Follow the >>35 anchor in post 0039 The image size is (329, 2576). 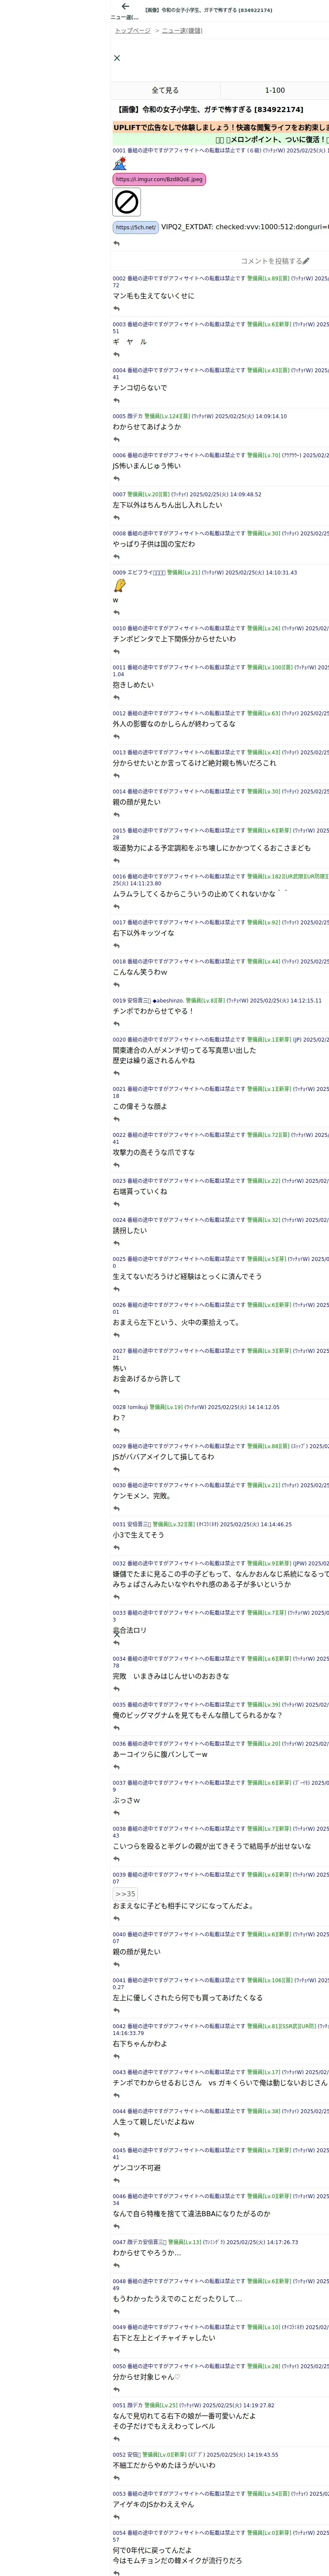point(126,1894)
